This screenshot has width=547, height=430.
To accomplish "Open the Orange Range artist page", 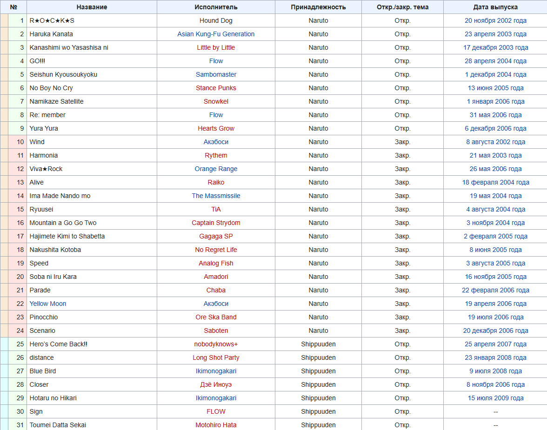I will (216, 169).
